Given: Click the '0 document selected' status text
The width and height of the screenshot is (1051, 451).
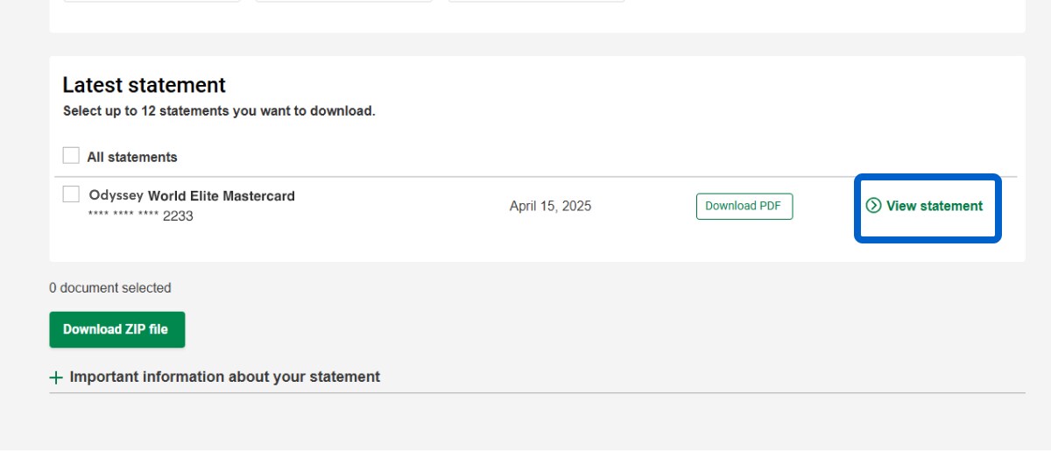Looking at the screenshot, I should tap(109, 288).
